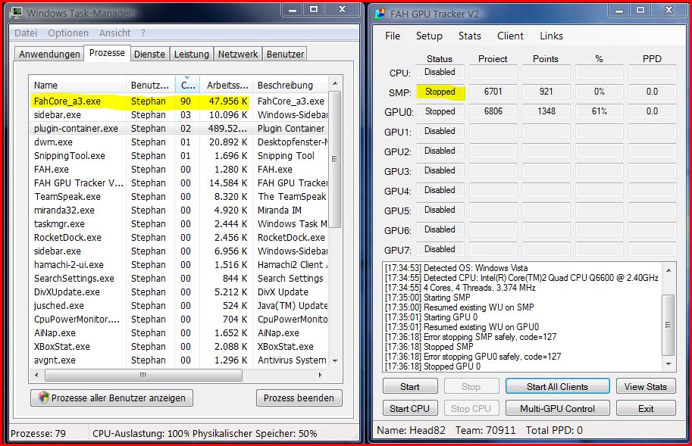The image size is (692, 446).
Task: Click process list scroll down arrow
Action: coord(335,361)
